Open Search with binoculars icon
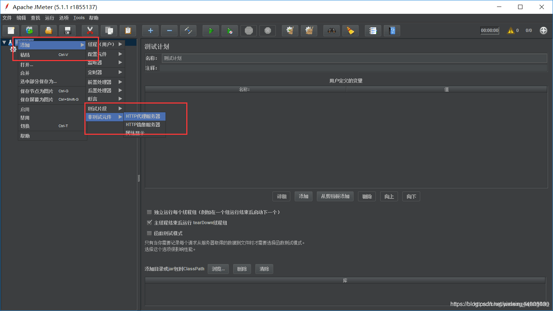Screen dimensions: 553x311 [332, 31]
